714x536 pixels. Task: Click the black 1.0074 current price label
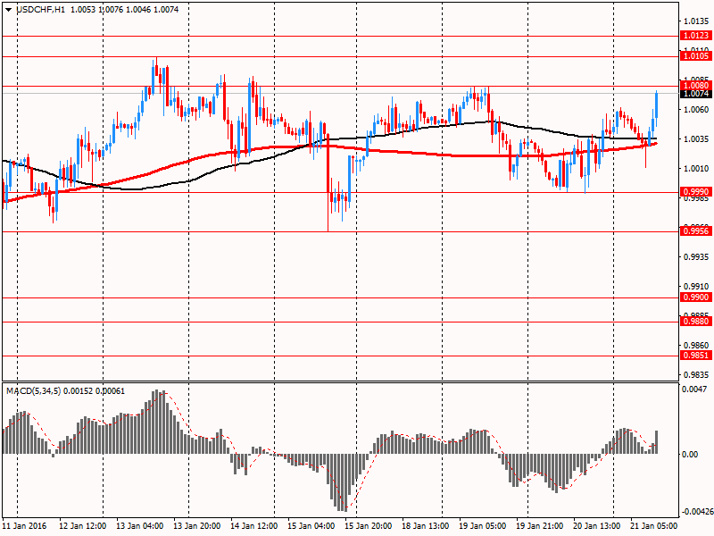click(x=695, y=94)
